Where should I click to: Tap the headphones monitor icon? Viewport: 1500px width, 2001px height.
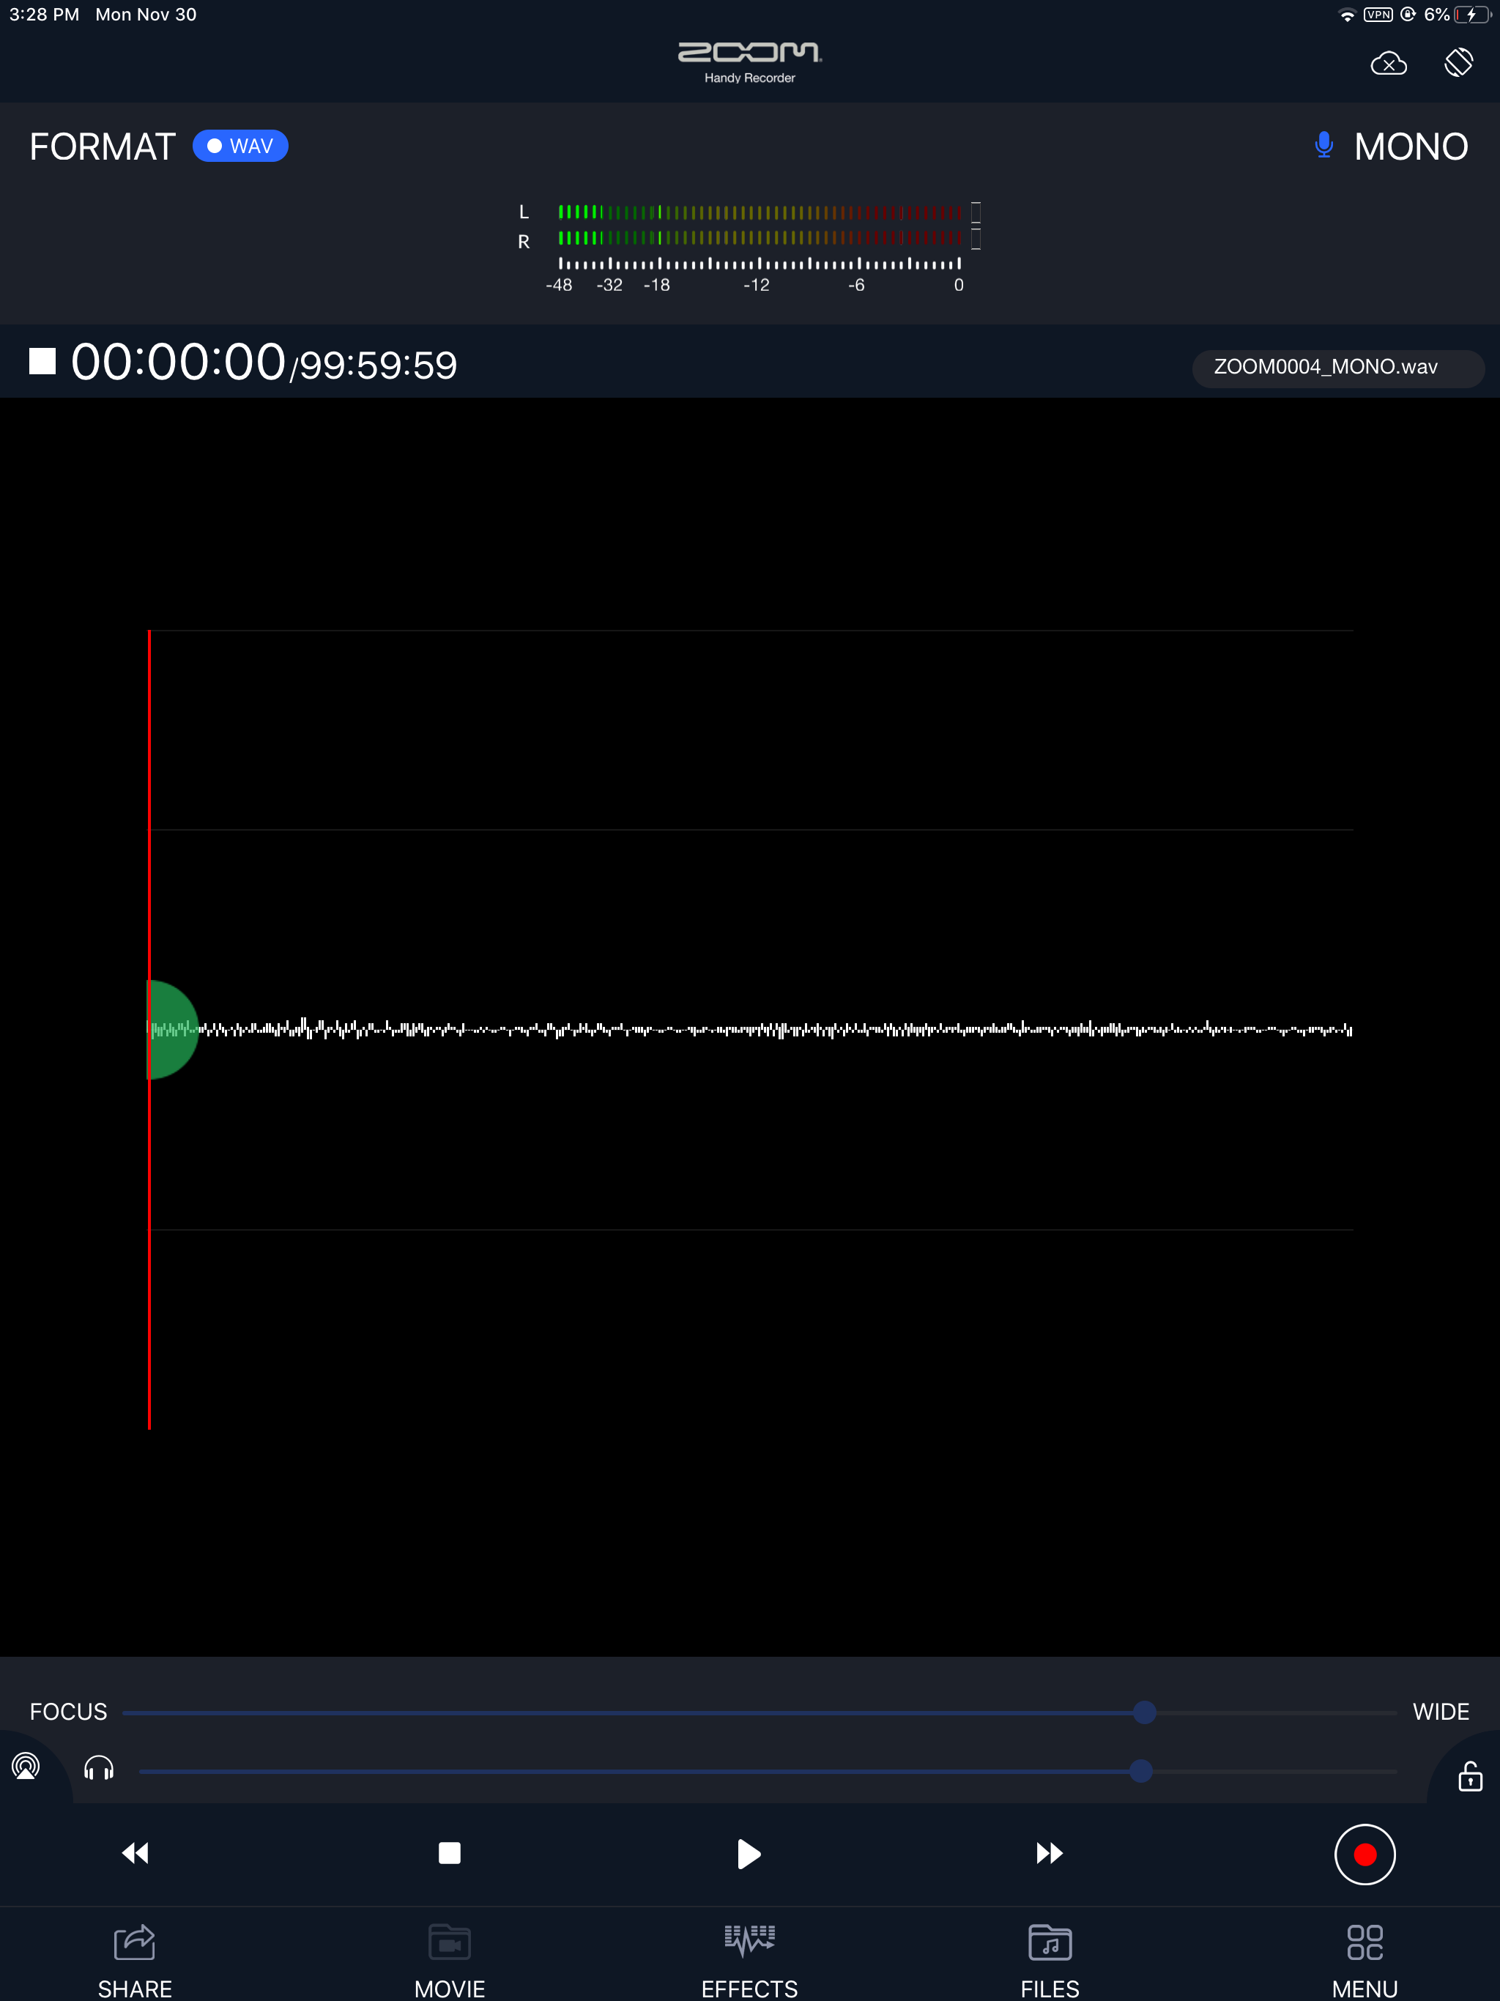99,1767
